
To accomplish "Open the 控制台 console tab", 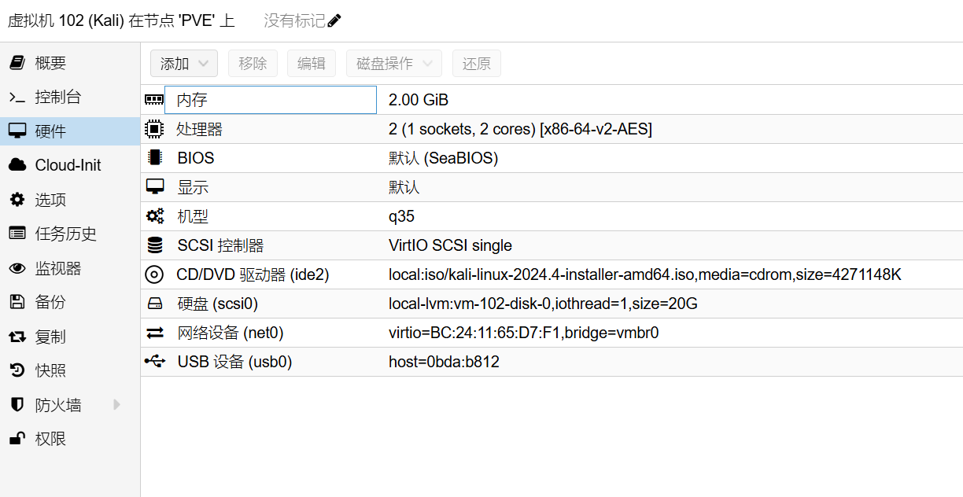I will point(57,98).
